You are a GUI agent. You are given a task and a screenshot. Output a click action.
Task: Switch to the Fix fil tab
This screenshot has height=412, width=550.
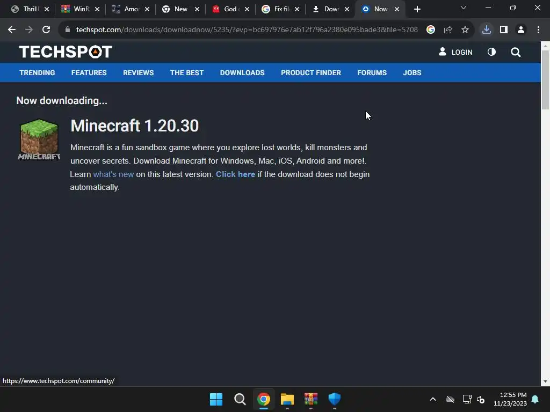pos(280,9)
